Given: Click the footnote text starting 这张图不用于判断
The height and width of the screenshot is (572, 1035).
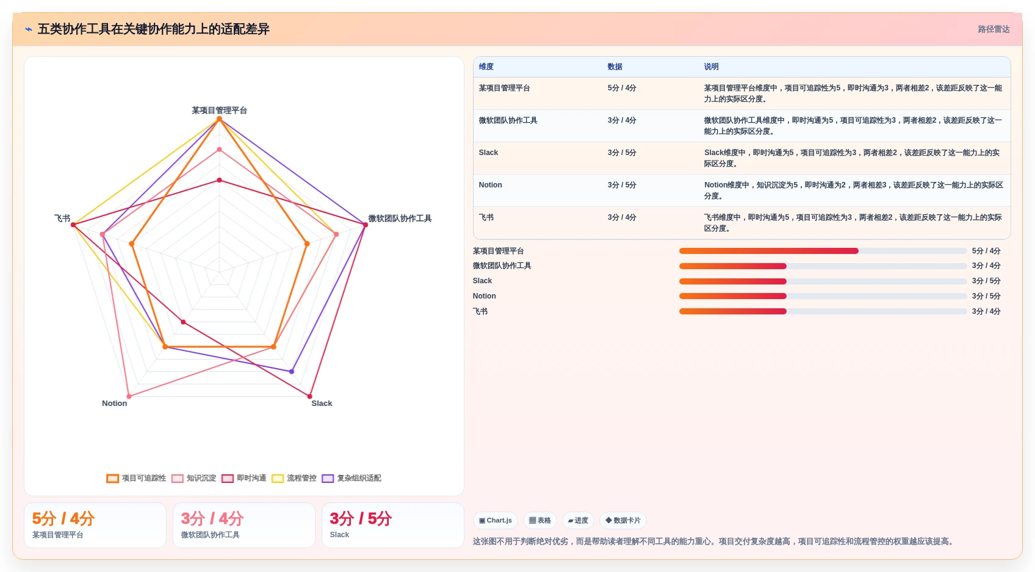Looking at the screenshot, I should tap(715, 541).
